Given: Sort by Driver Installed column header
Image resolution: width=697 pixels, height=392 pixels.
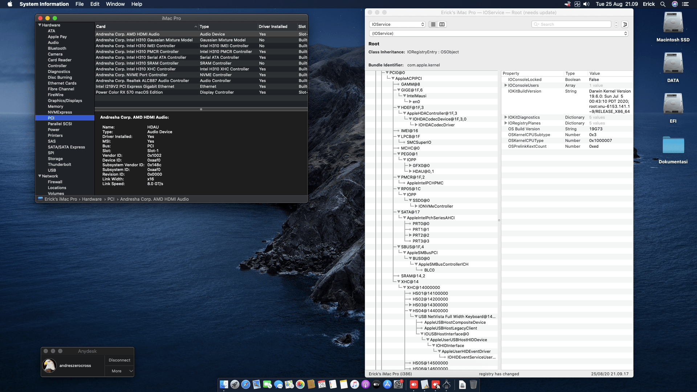Looking at the screenshot, I should (x=277, y=26).
